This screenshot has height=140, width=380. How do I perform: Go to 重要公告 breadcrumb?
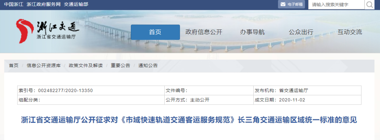[x=120, y=66]
